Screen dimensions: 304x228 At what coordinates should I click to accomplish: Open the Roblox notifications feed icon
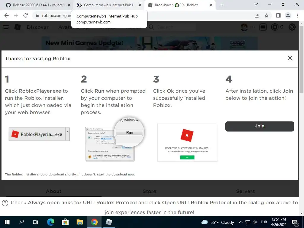click(263, 27)
